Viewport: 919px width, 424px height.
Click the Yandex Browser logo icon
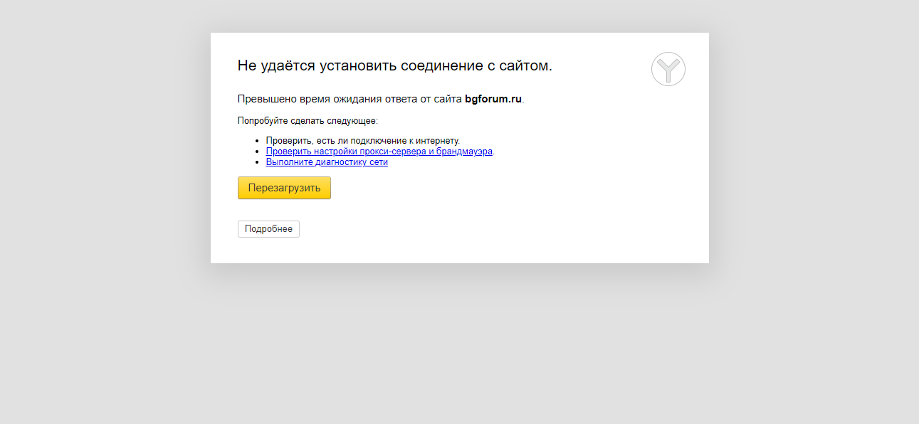[x=668, y=69]
